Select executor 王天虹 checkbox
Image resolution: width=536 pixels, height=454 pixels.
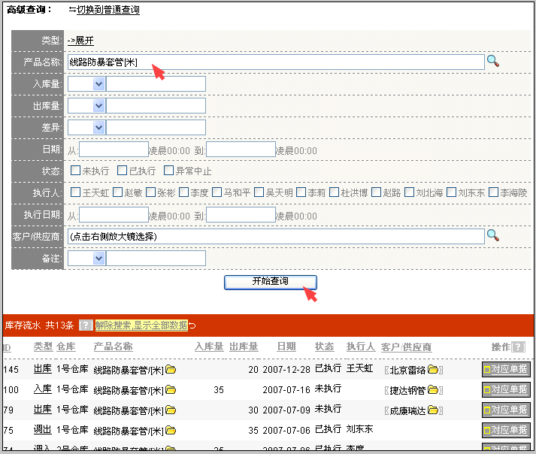pyautogui.click(x=75, y=192)
